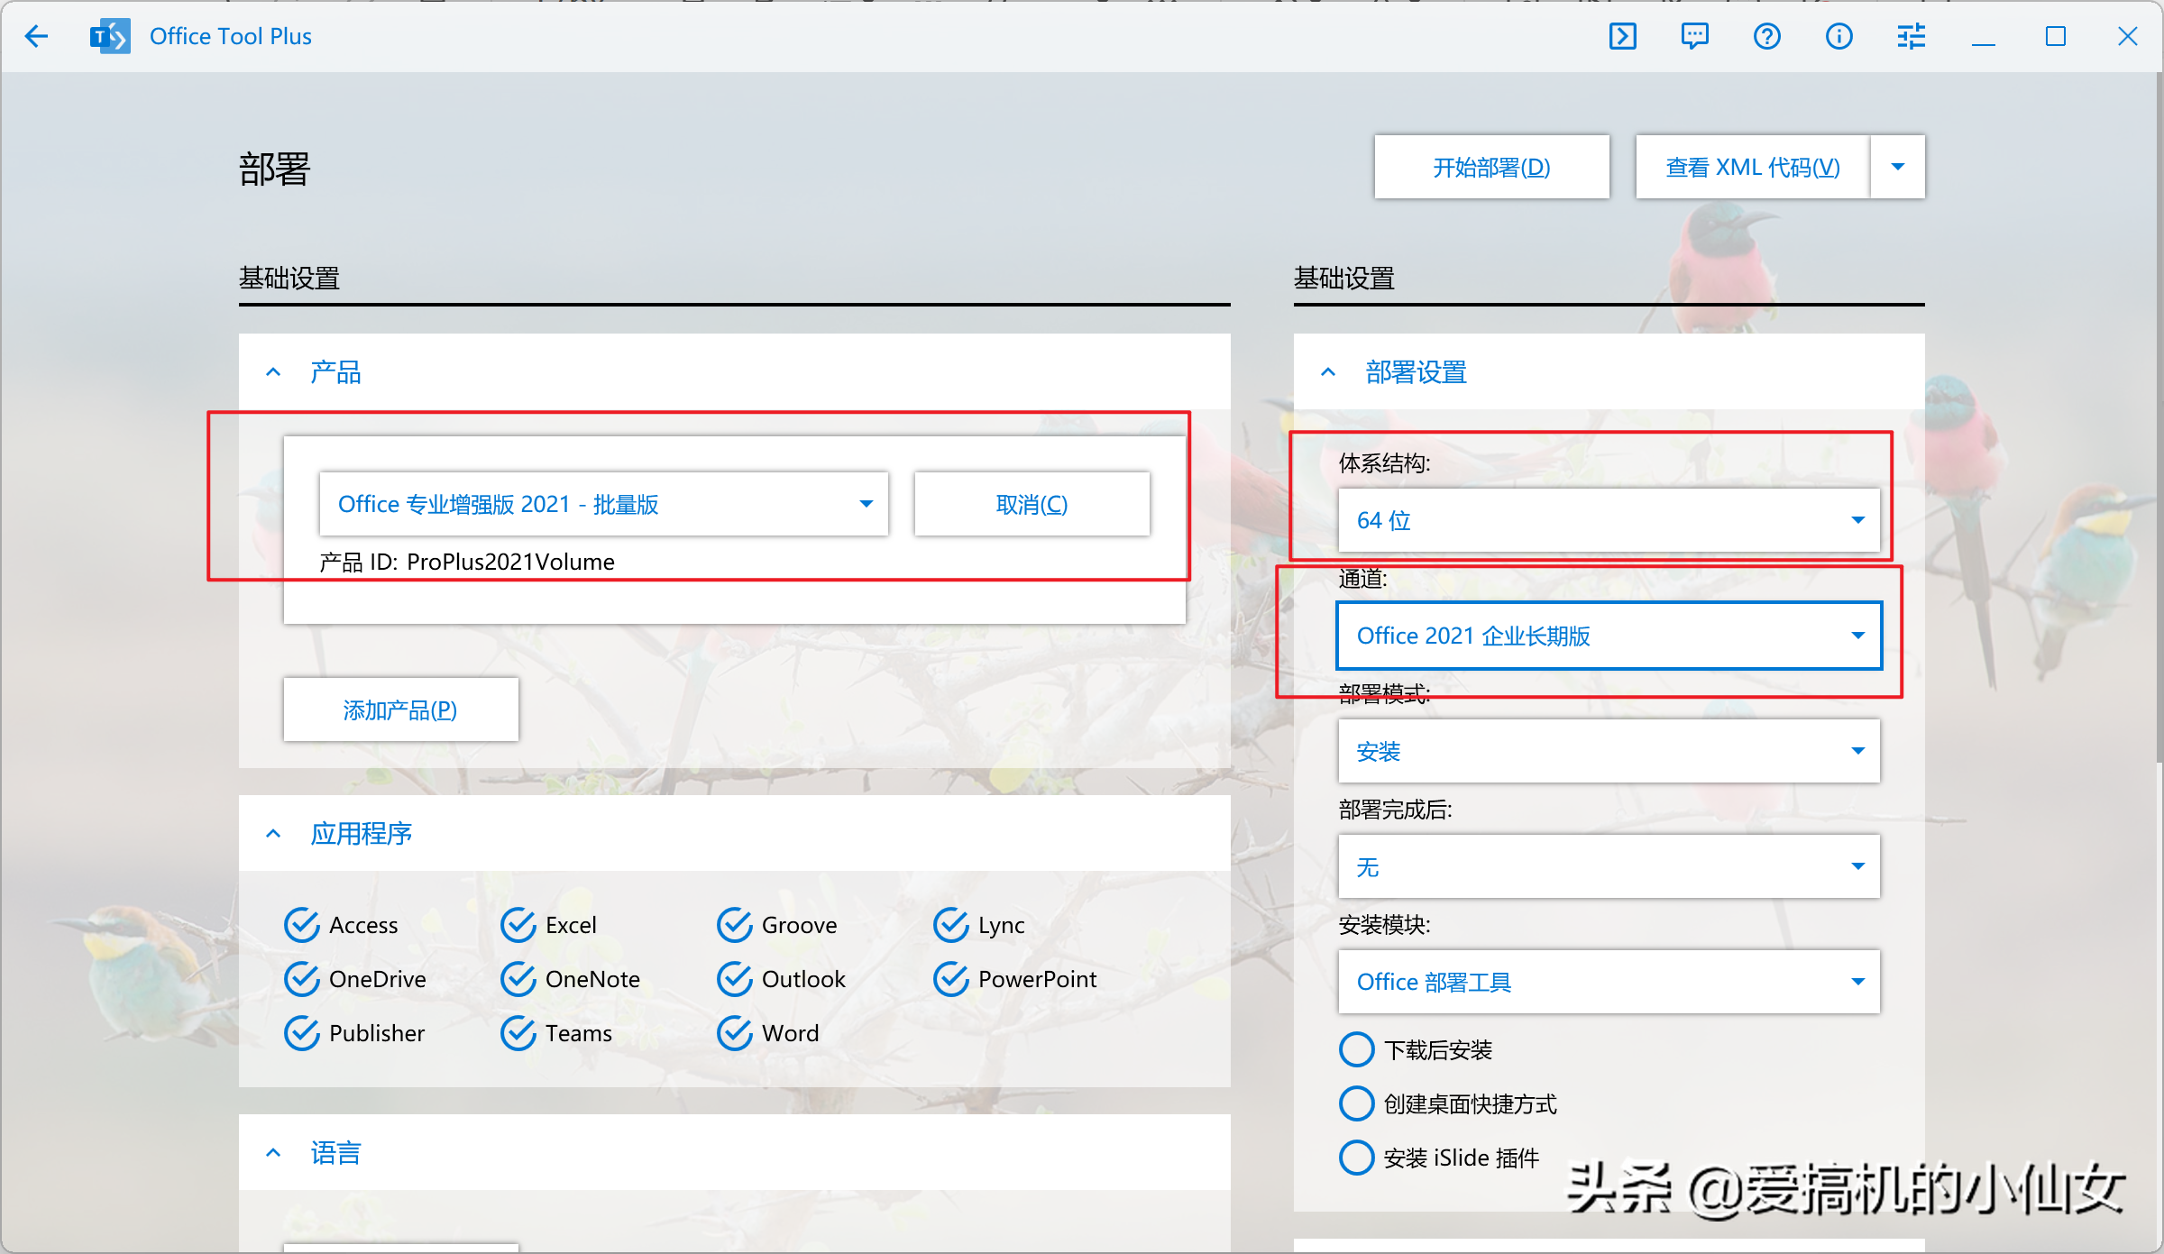This screenshot has width=2164, height=1254.
Task: Uncheck the Publisher application
Action: point(354,1033)
